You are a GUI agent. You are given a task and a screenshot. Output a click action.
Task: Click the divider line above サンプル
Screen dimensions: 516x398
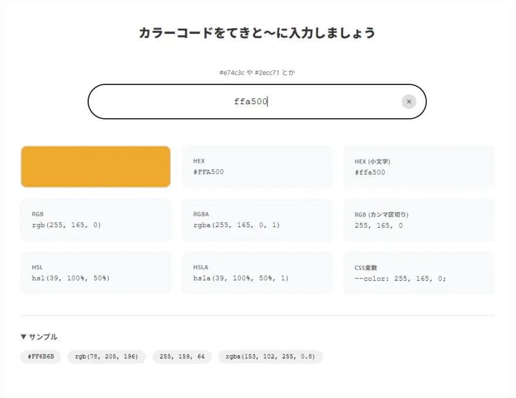(x=257, y=315)
